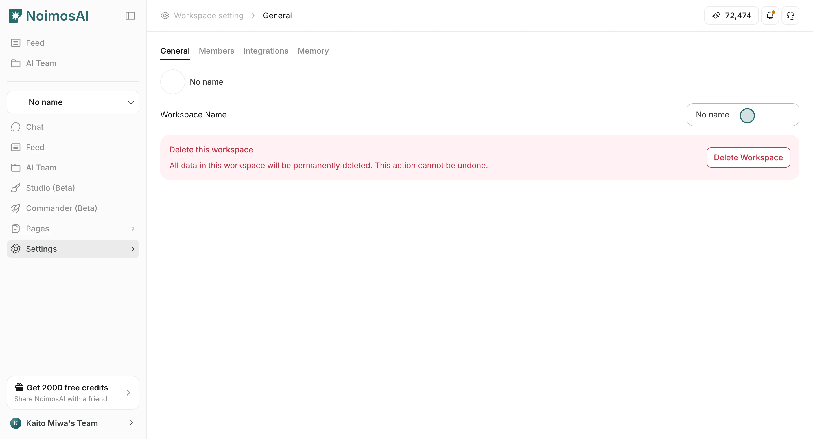Switch to the Integrations tab

tap(266, 51)
